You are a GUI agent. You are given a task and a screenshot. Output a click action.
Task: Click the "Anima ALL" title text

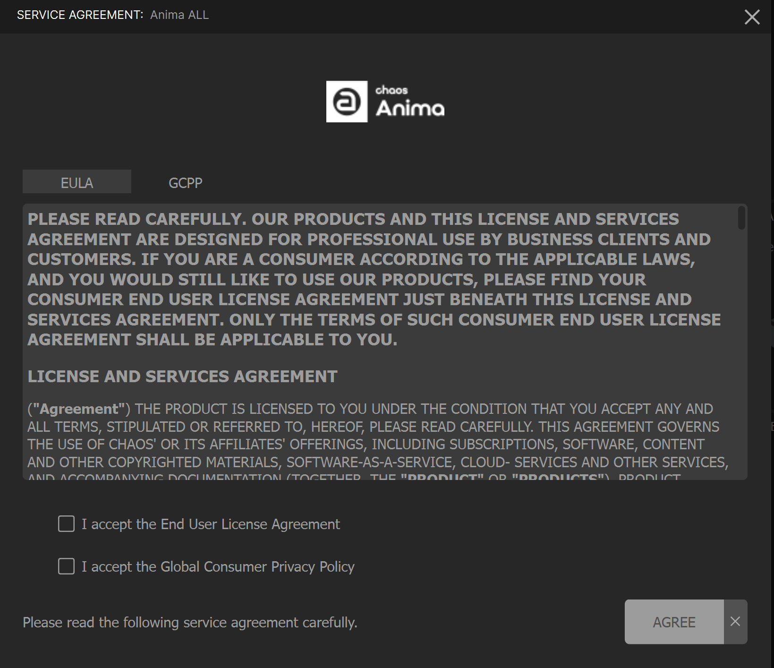coord(179,15)
